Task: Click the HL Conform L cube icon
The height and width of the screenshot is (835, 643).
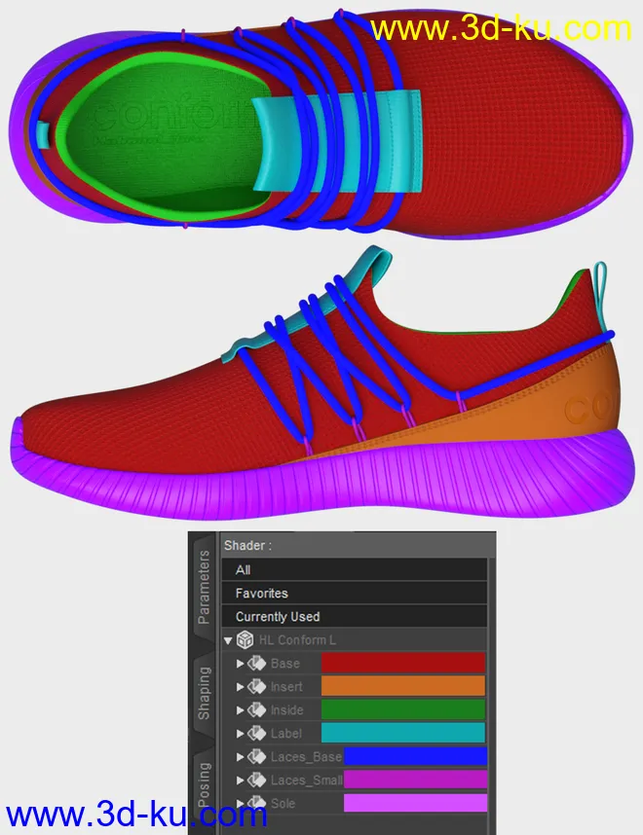Action: (246, 640)
